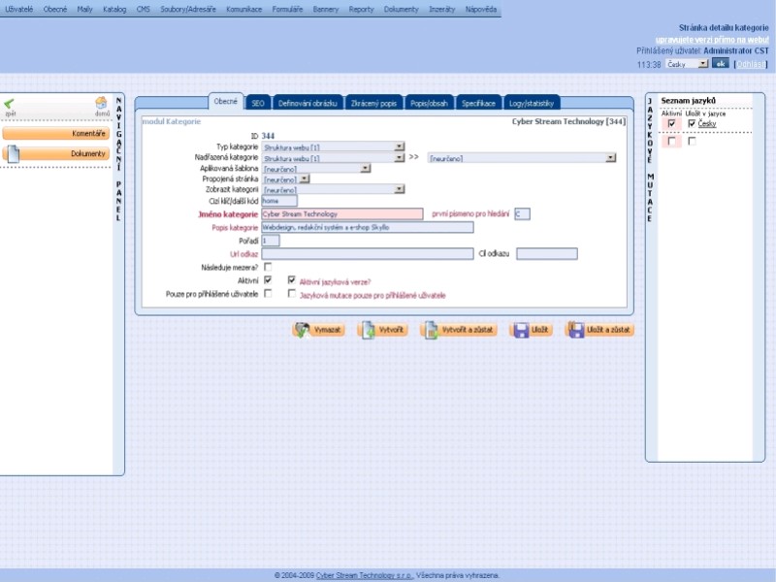Click the 'Vytvořit a zůstat' icon button

coord(460,330)
